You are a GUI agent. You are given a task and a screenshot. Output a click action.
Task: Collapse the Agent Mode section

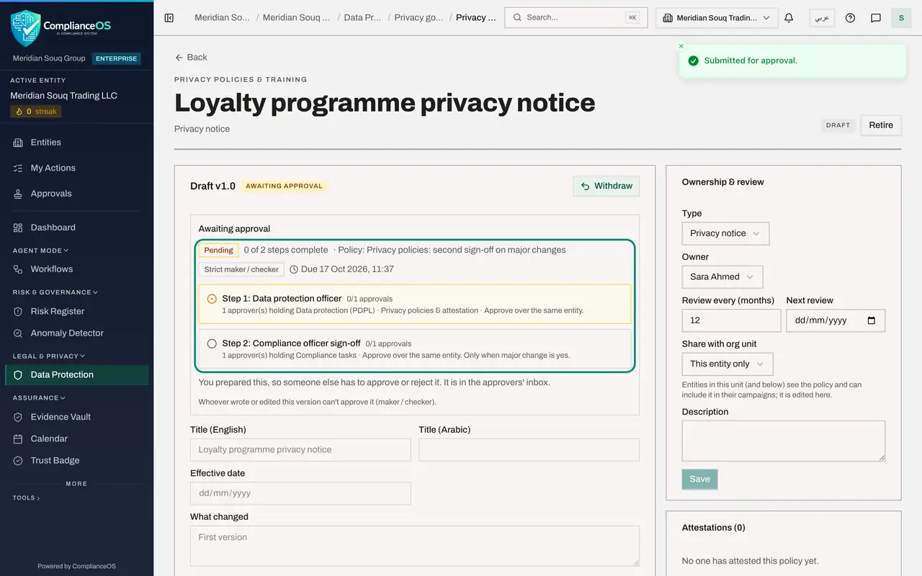coord(41,251)
